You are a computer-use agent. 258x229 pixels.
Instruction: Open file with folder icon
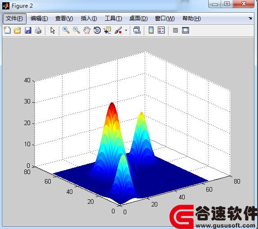(18, 30)
